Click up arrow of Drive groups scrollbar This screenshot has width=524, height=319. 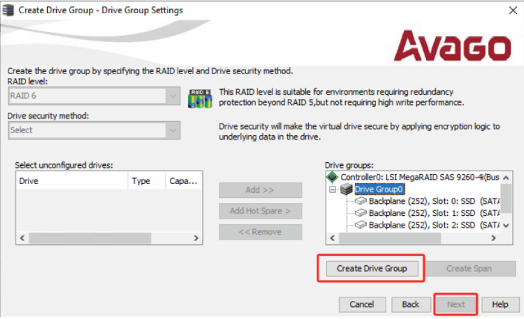pyautogui.click(x=506, y=178)
